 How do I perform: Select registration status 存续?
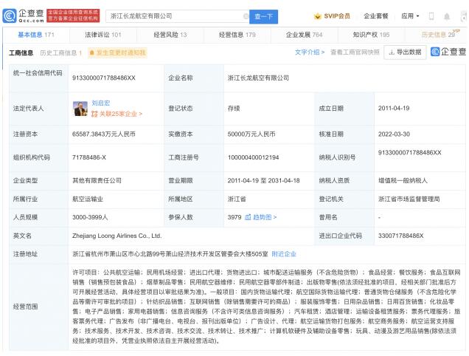(234, 109)
